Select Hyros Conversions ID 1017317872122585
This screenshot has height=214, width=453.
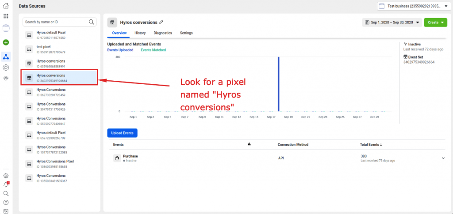(x=60, y=149)
